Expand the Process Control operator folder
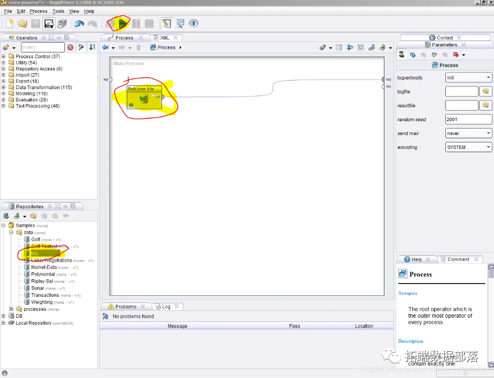This screenshot has width=494, height=378. tap(3, 57)
